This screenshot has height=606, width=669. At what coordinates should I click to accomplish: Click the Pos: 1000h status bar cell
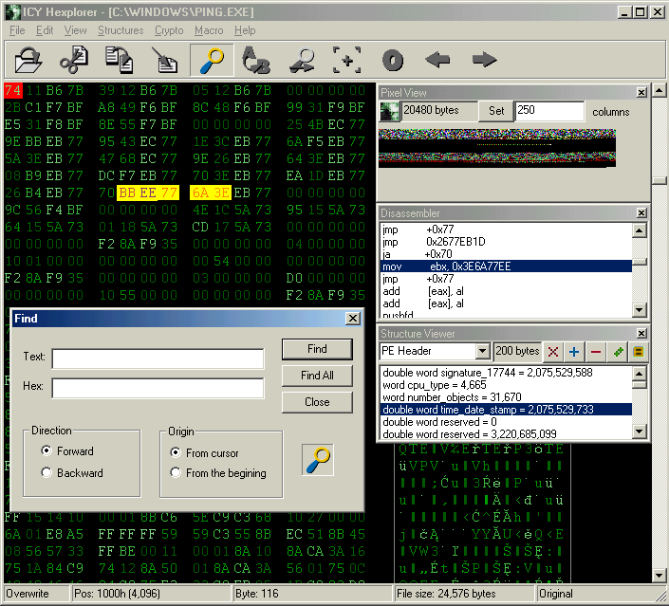click(152, 594)
